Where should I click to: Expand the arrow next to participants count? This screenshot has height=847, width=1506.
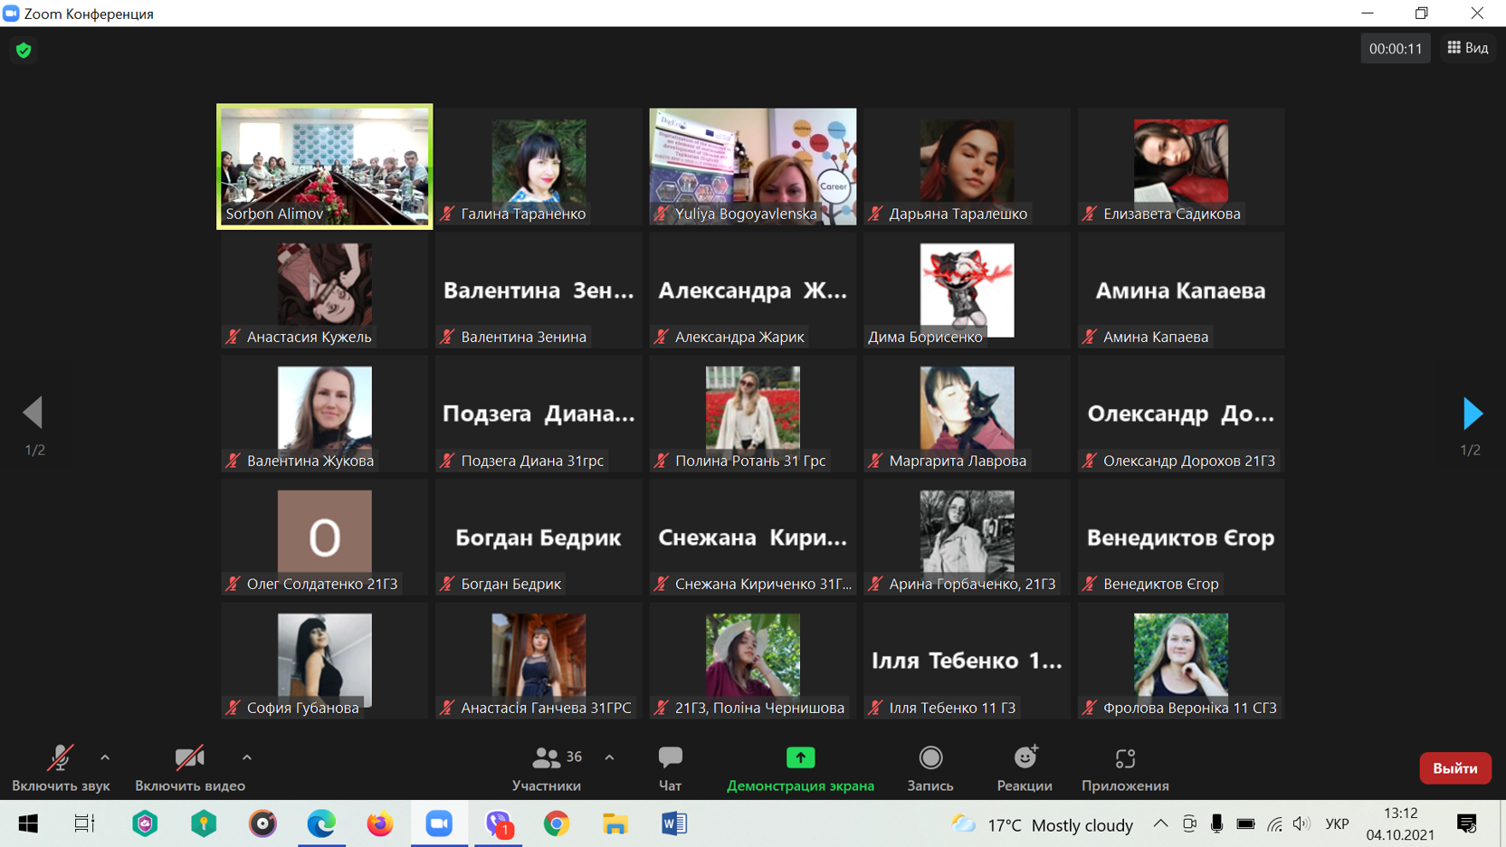(609, 757)
